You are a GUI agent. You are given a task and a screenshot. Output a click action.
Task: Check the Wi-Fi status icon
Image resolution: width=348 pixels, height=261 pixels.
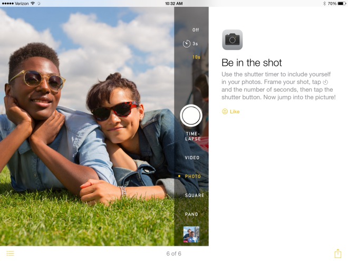point(33,3)
